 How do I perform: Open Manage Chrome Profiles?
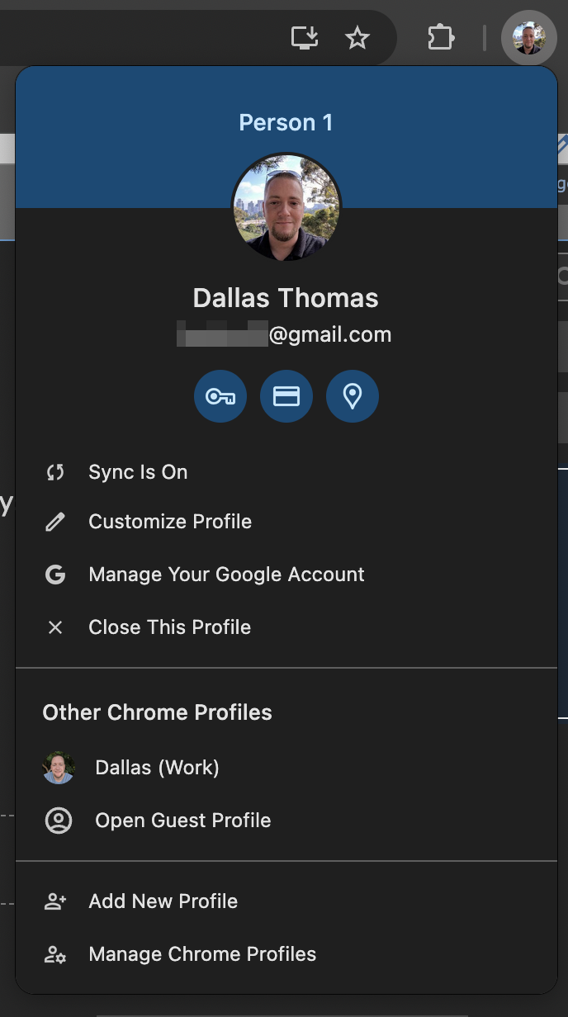tap(202, 954)
